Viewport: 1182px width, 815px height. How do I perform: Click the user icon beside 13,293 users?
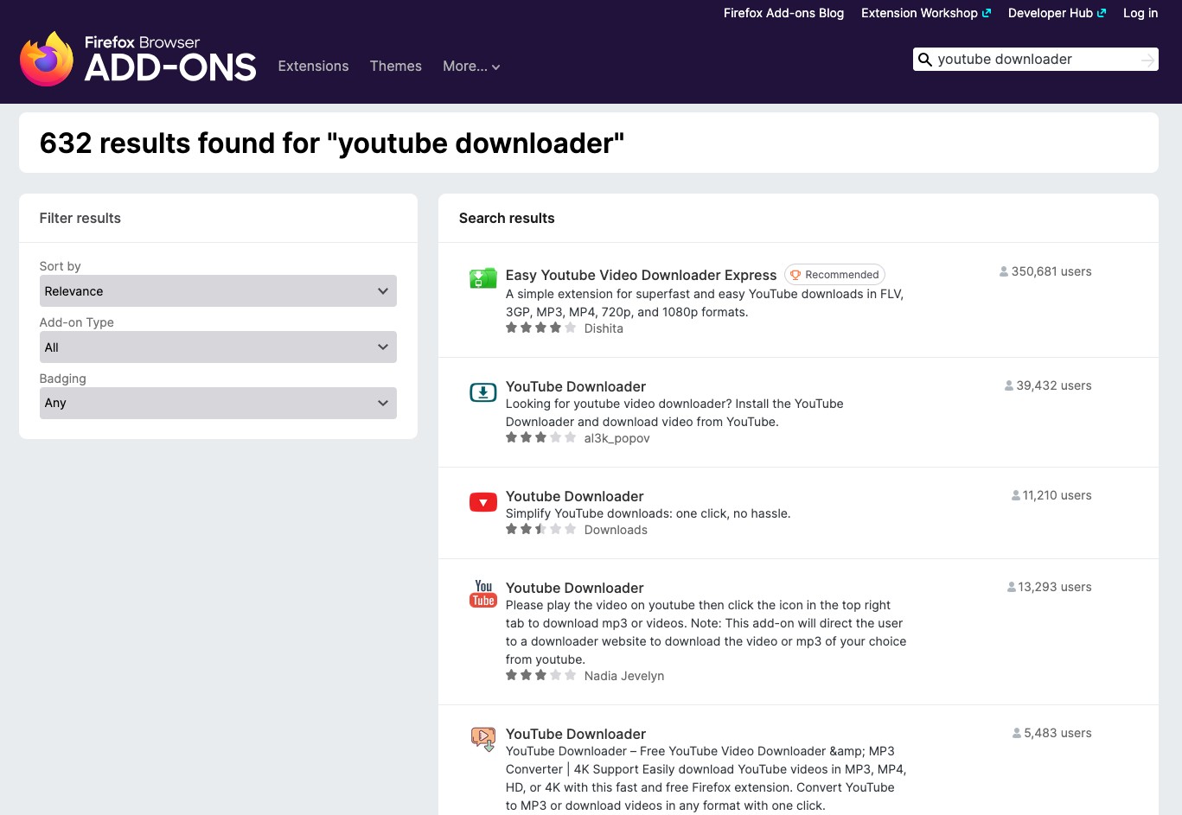pos(1011,587)
